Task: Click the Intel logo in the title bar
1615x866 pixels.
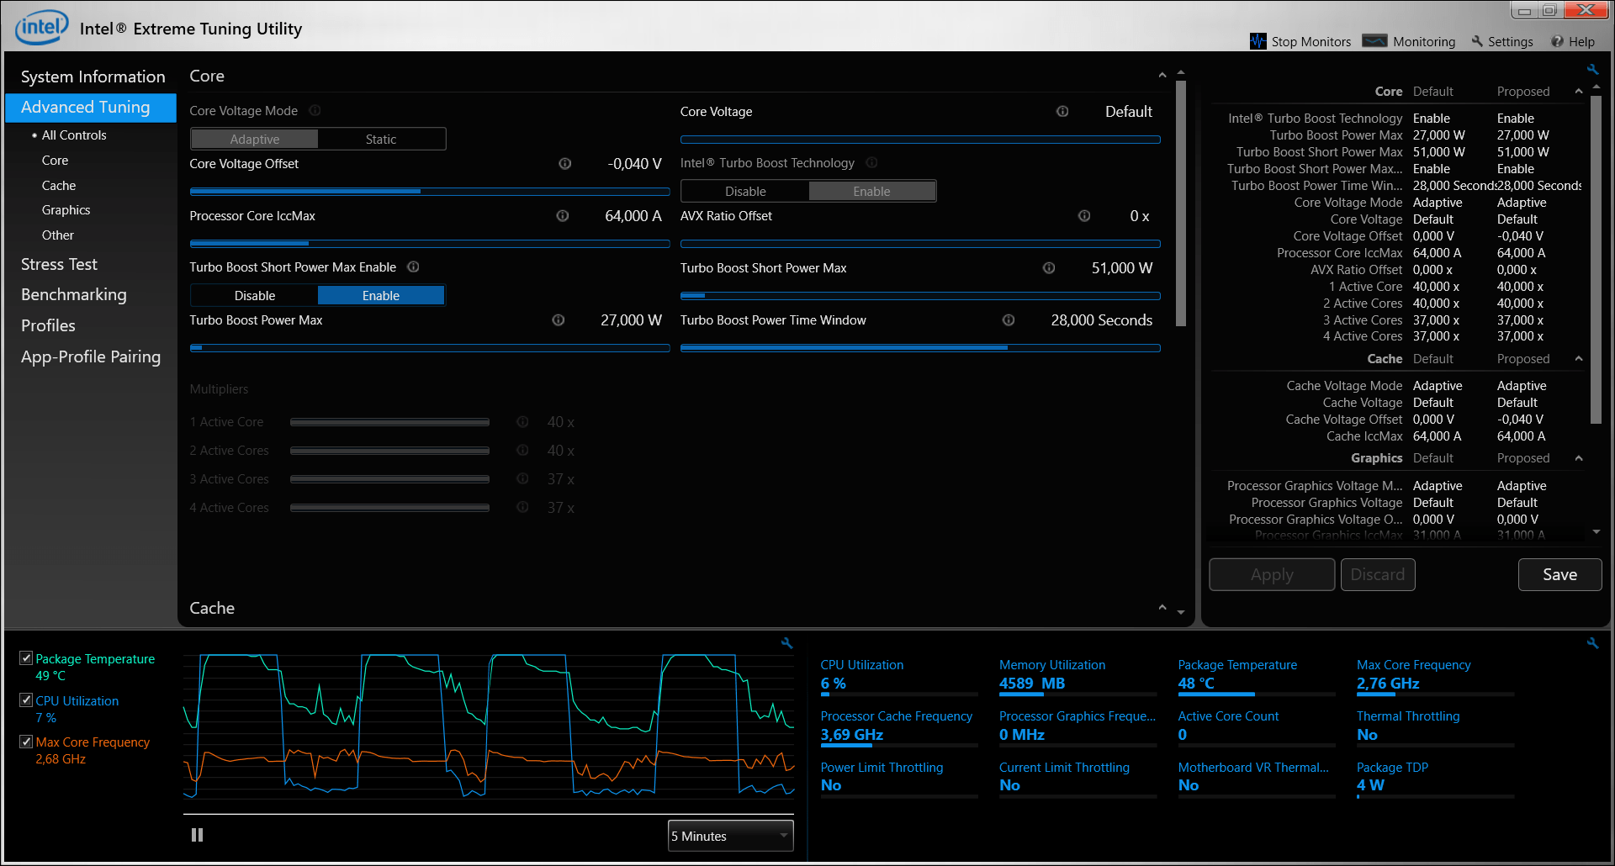Action: pos(39,26)
